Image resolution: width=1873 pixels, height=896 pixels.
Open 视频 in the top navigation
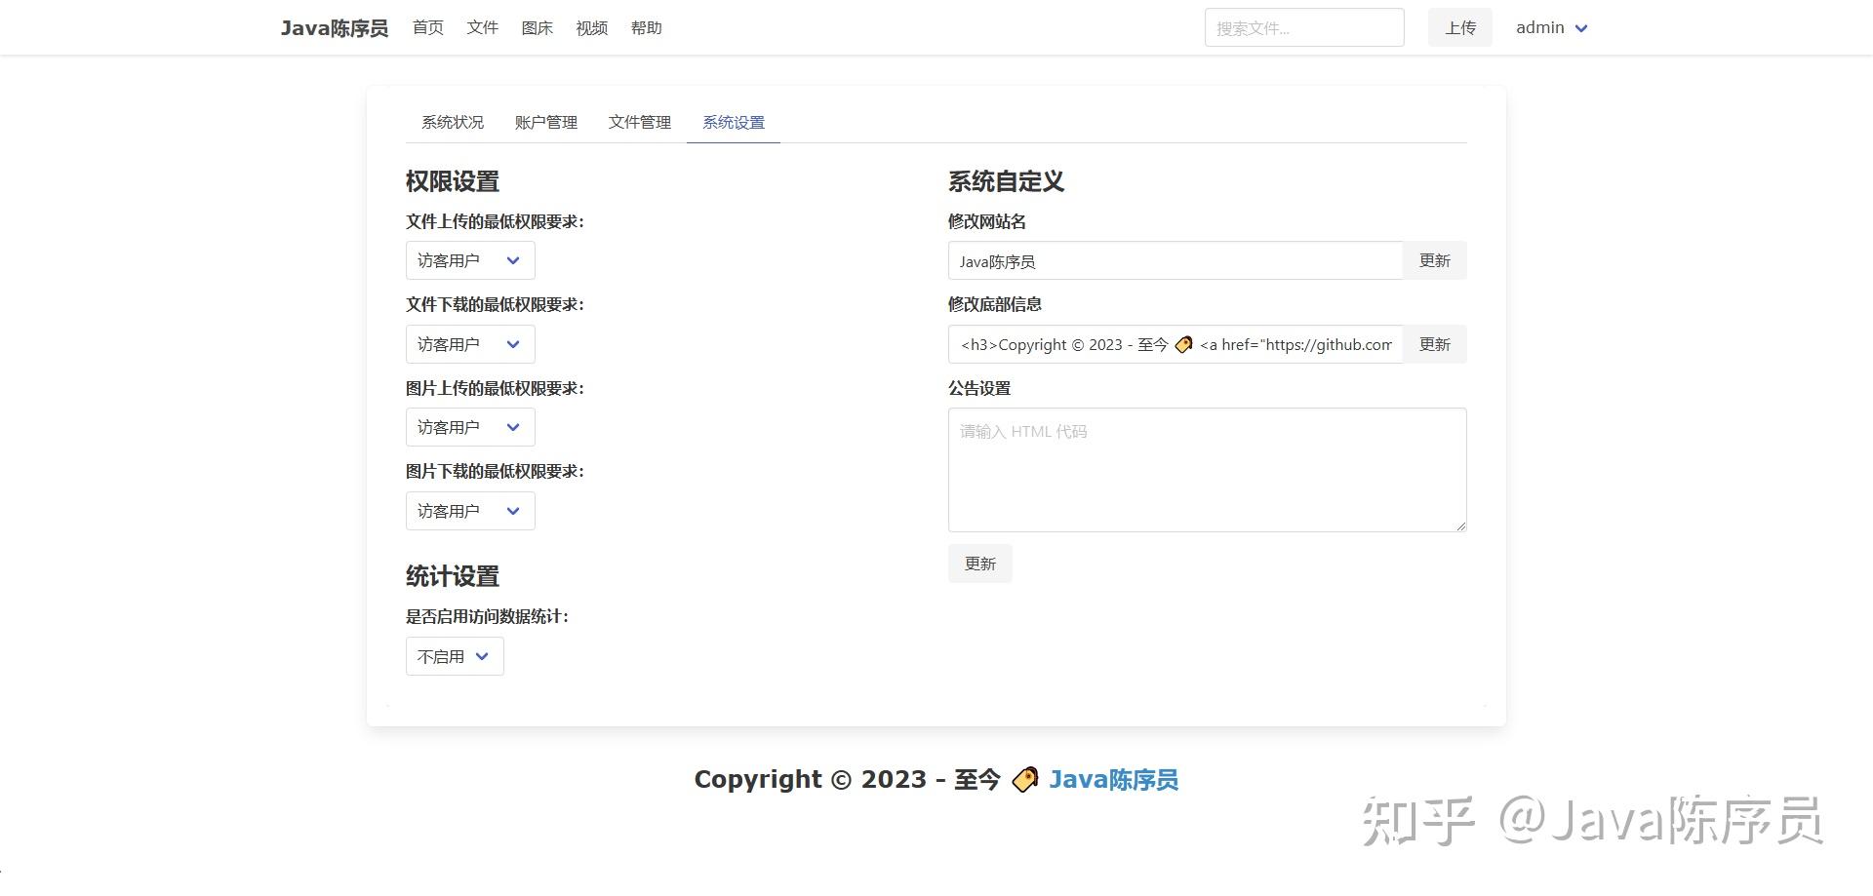pyautogui.click(x=592, y=27)
